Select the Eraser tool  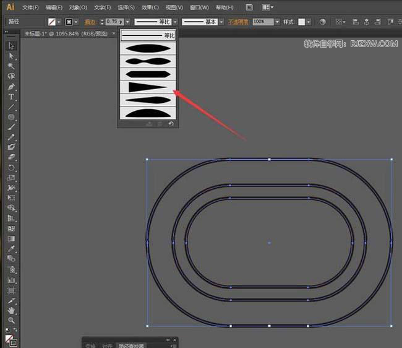11,157
